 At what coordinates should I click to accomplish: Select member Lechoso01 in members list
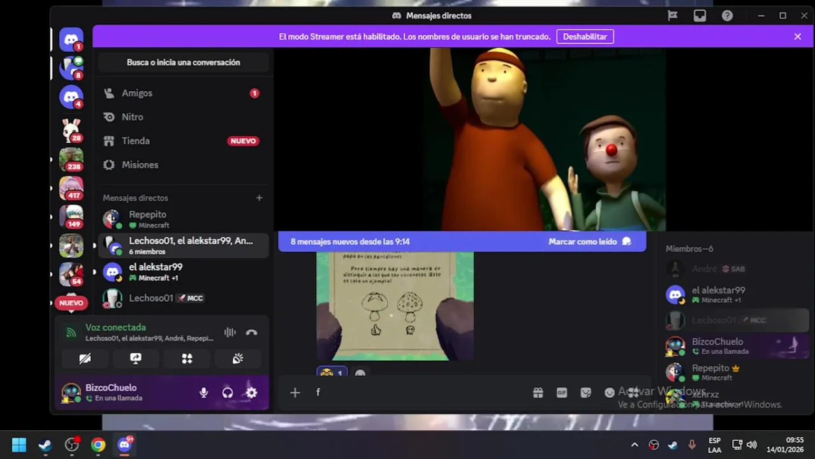736,320
